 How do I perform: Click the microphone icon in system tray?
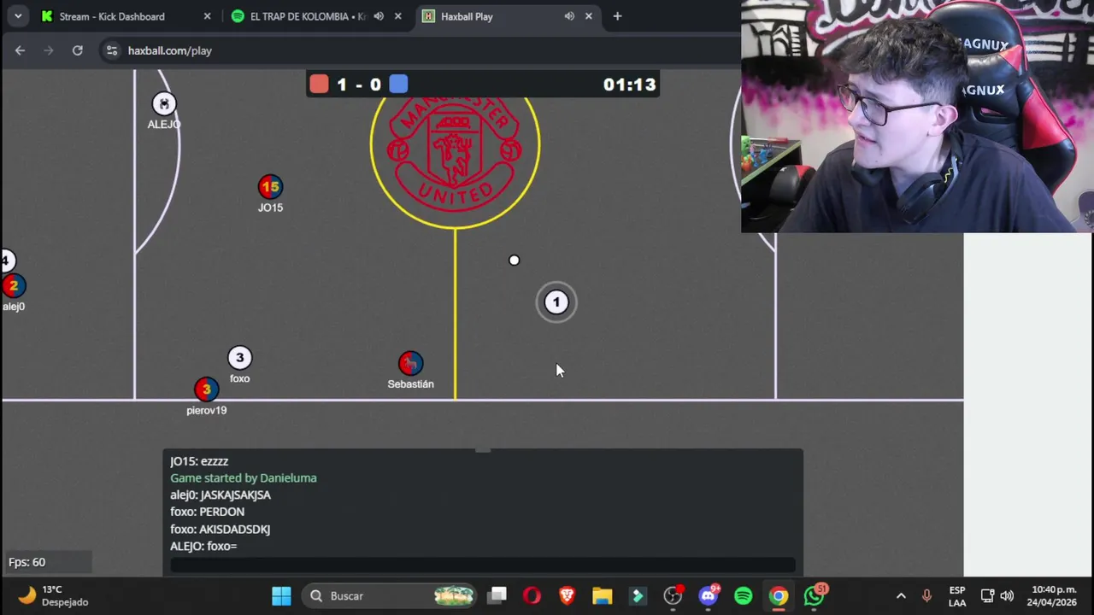point(926,596)
